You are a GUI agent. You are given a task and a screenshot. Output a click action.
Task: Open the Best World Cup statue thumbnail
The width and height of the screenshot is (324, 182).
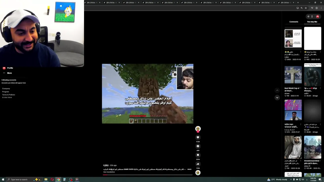pos(293,75)
